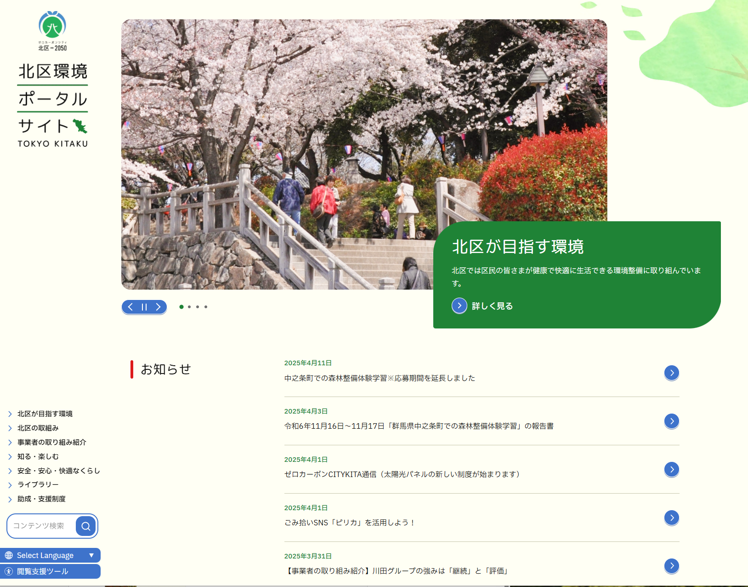Open news 群馬県中之条町での森林整備体験学習の報告書

[419, 426]
